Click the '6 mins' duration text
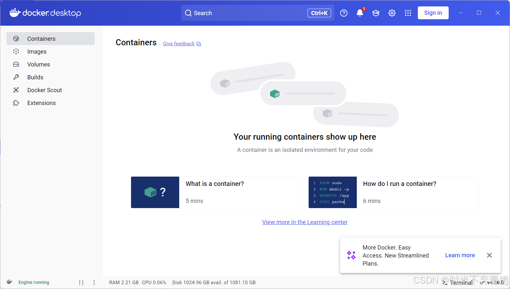Screen dimensions: 510x289 pos(372,201)
